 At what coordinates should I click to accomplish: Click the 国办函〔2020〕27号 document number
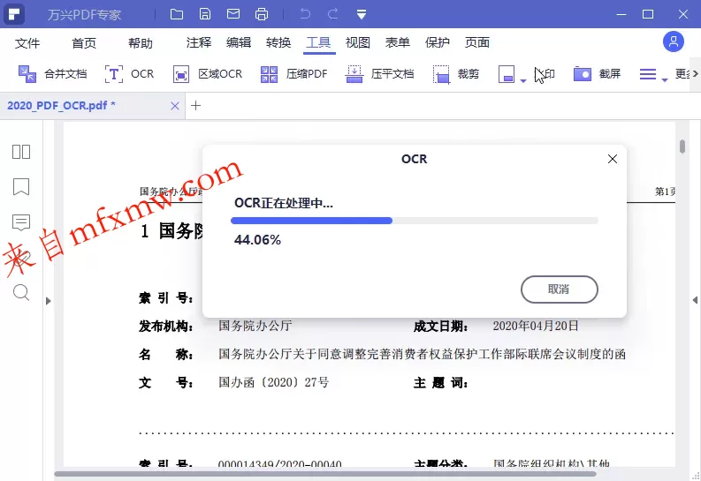coord(274,382)
